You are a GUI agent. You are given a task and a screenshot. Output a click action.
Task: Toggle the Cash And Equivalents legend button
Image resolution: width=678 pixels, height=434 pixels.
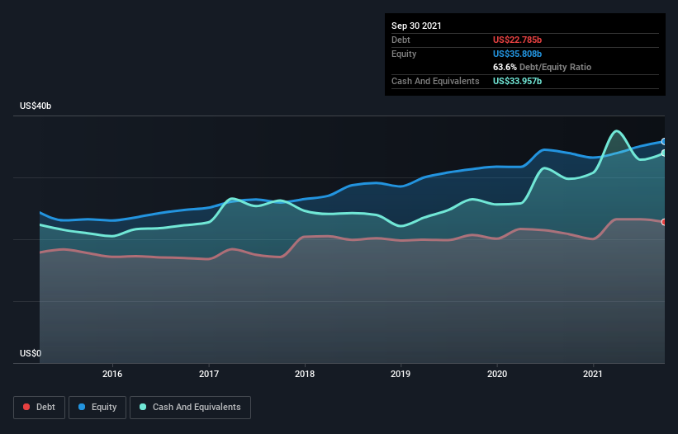190,408
